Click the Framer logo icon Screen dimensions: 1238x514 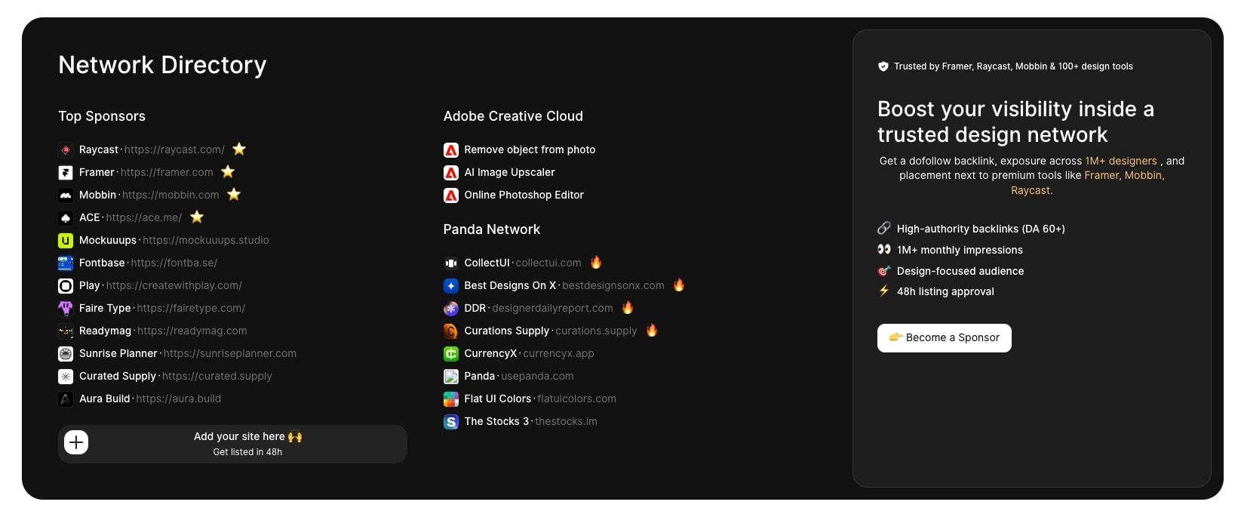pos(66,172)
